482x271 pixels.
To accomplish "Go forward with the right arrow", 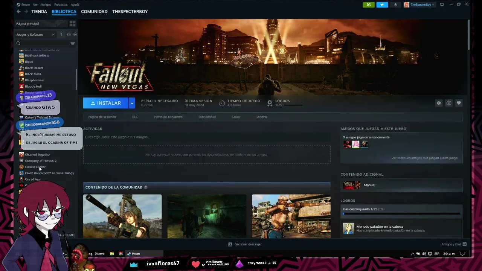I will tap(26, 12).
